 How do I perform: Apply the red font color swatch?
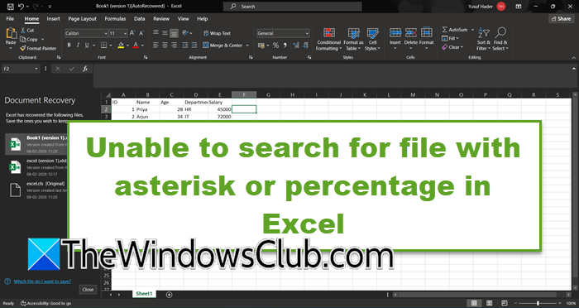coord(136,45)
